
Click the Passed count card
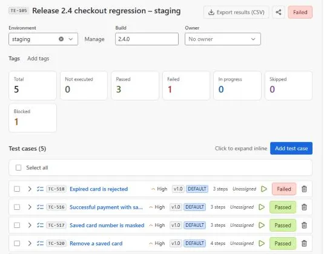135,86
